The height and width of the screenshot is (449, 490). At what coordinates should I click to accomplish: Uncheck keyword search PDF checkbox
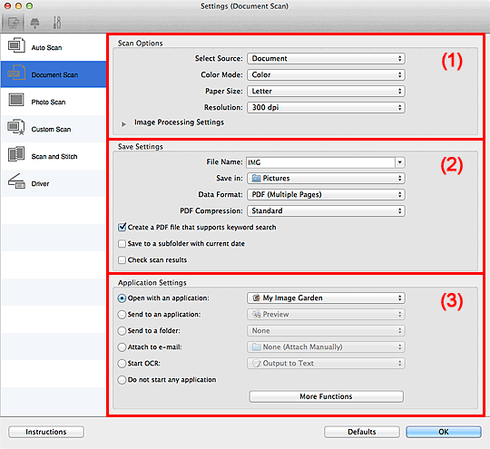(122, 227)
